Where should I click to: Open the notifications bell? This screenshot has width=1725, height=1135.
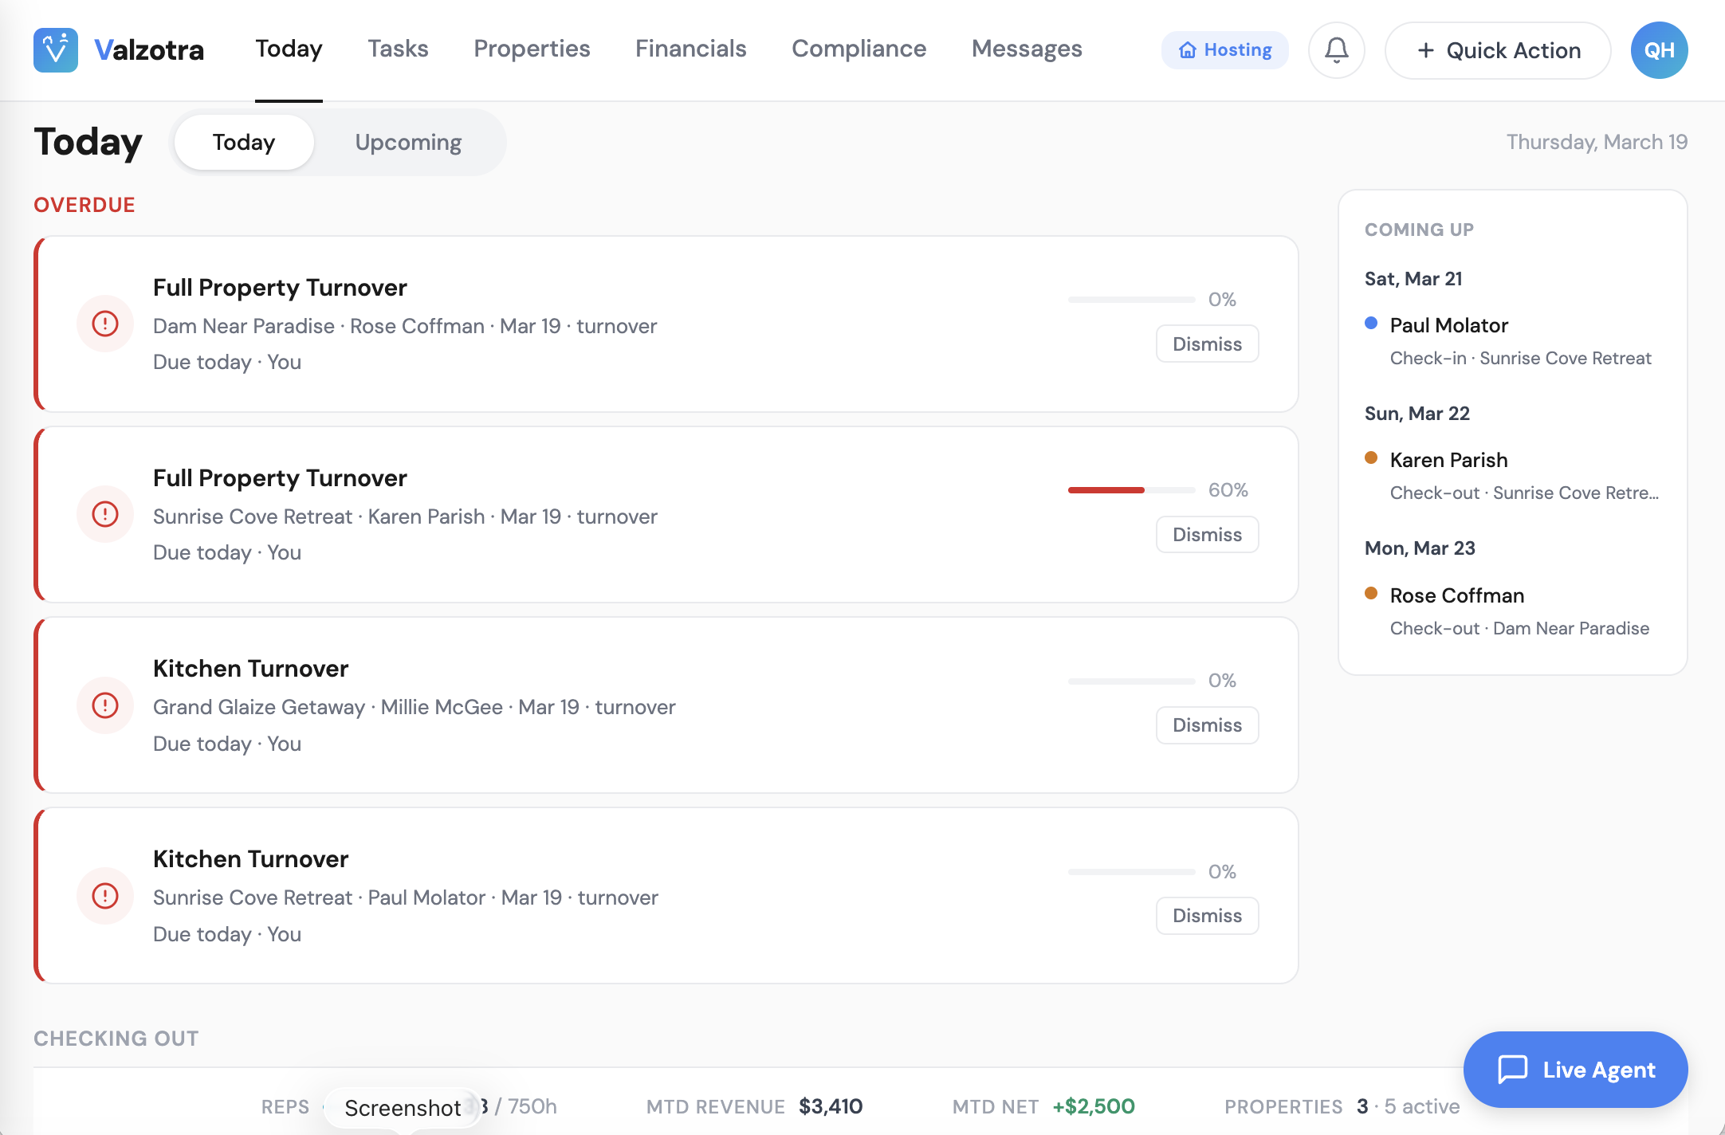coord(1335,49)
